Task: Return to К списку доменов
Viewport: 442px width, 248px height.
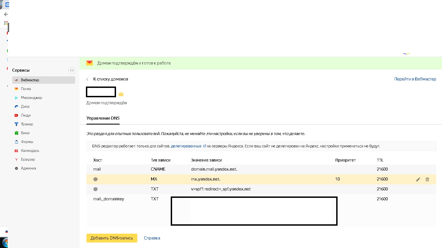Action: pos(110,79)
